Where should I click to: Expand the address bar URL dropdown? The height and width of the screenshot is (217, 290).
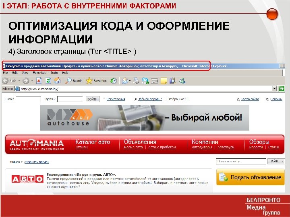click(x=275, y=89)
